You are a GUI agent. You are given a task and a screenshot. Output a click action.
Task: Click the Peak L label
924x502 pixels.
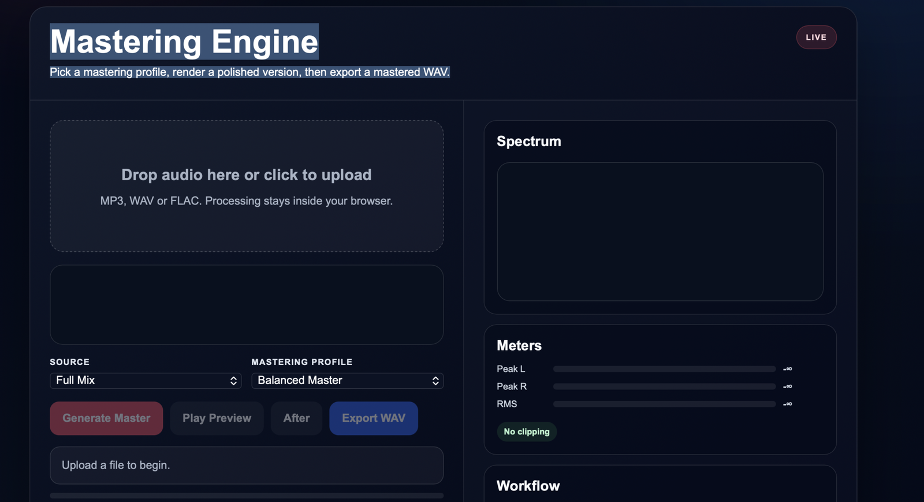coord(511,369)
